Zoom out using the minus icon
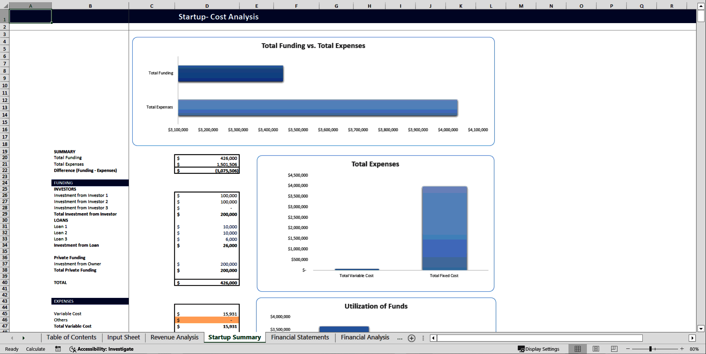The image size is (706, 354). pyautogui.click(x=627, y=349)
